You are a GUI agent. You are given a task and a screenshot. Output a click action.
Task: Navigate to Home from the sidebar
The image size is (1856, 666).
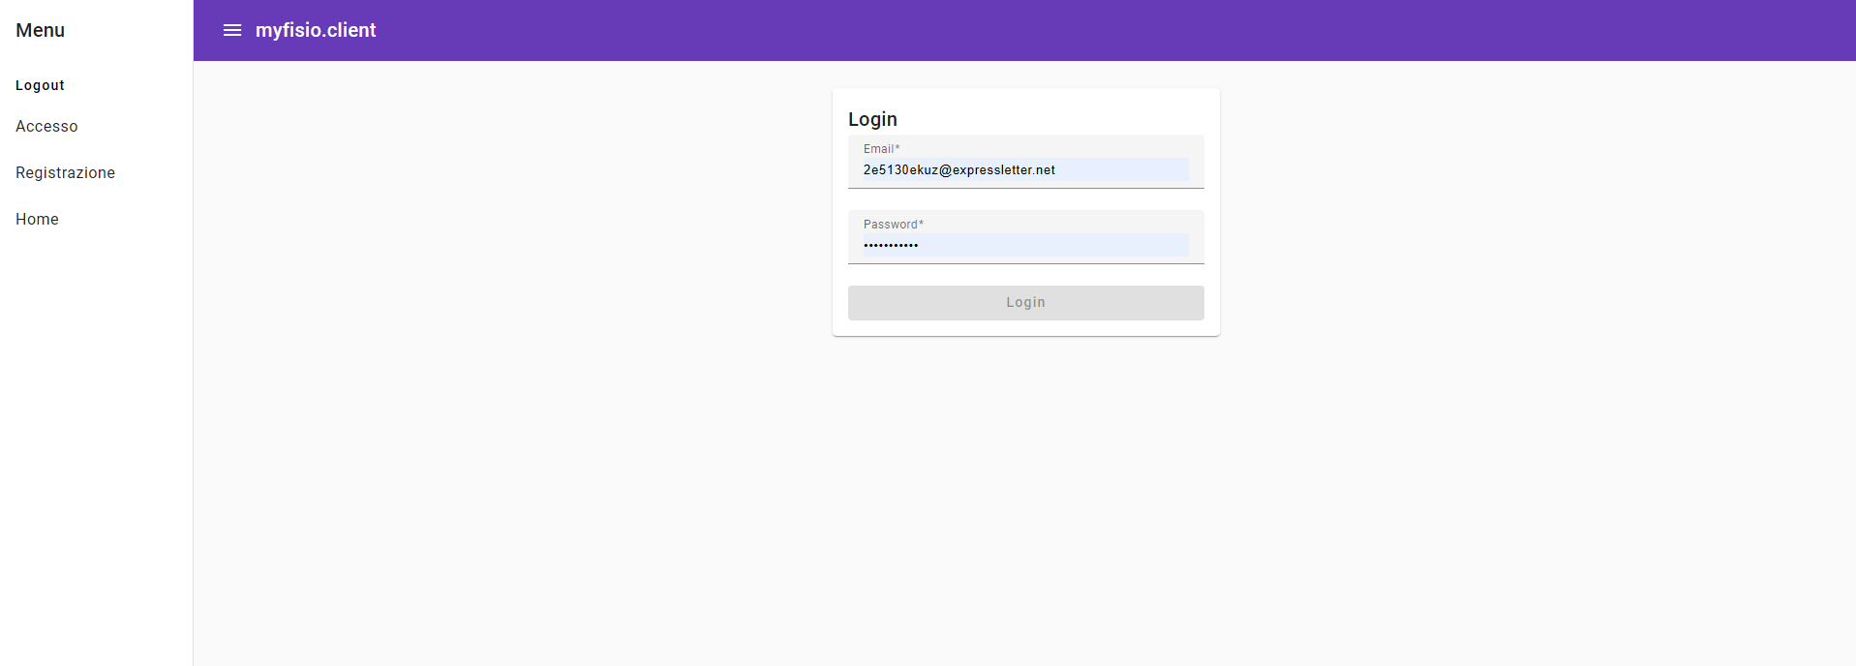click(x=37, y=220)
